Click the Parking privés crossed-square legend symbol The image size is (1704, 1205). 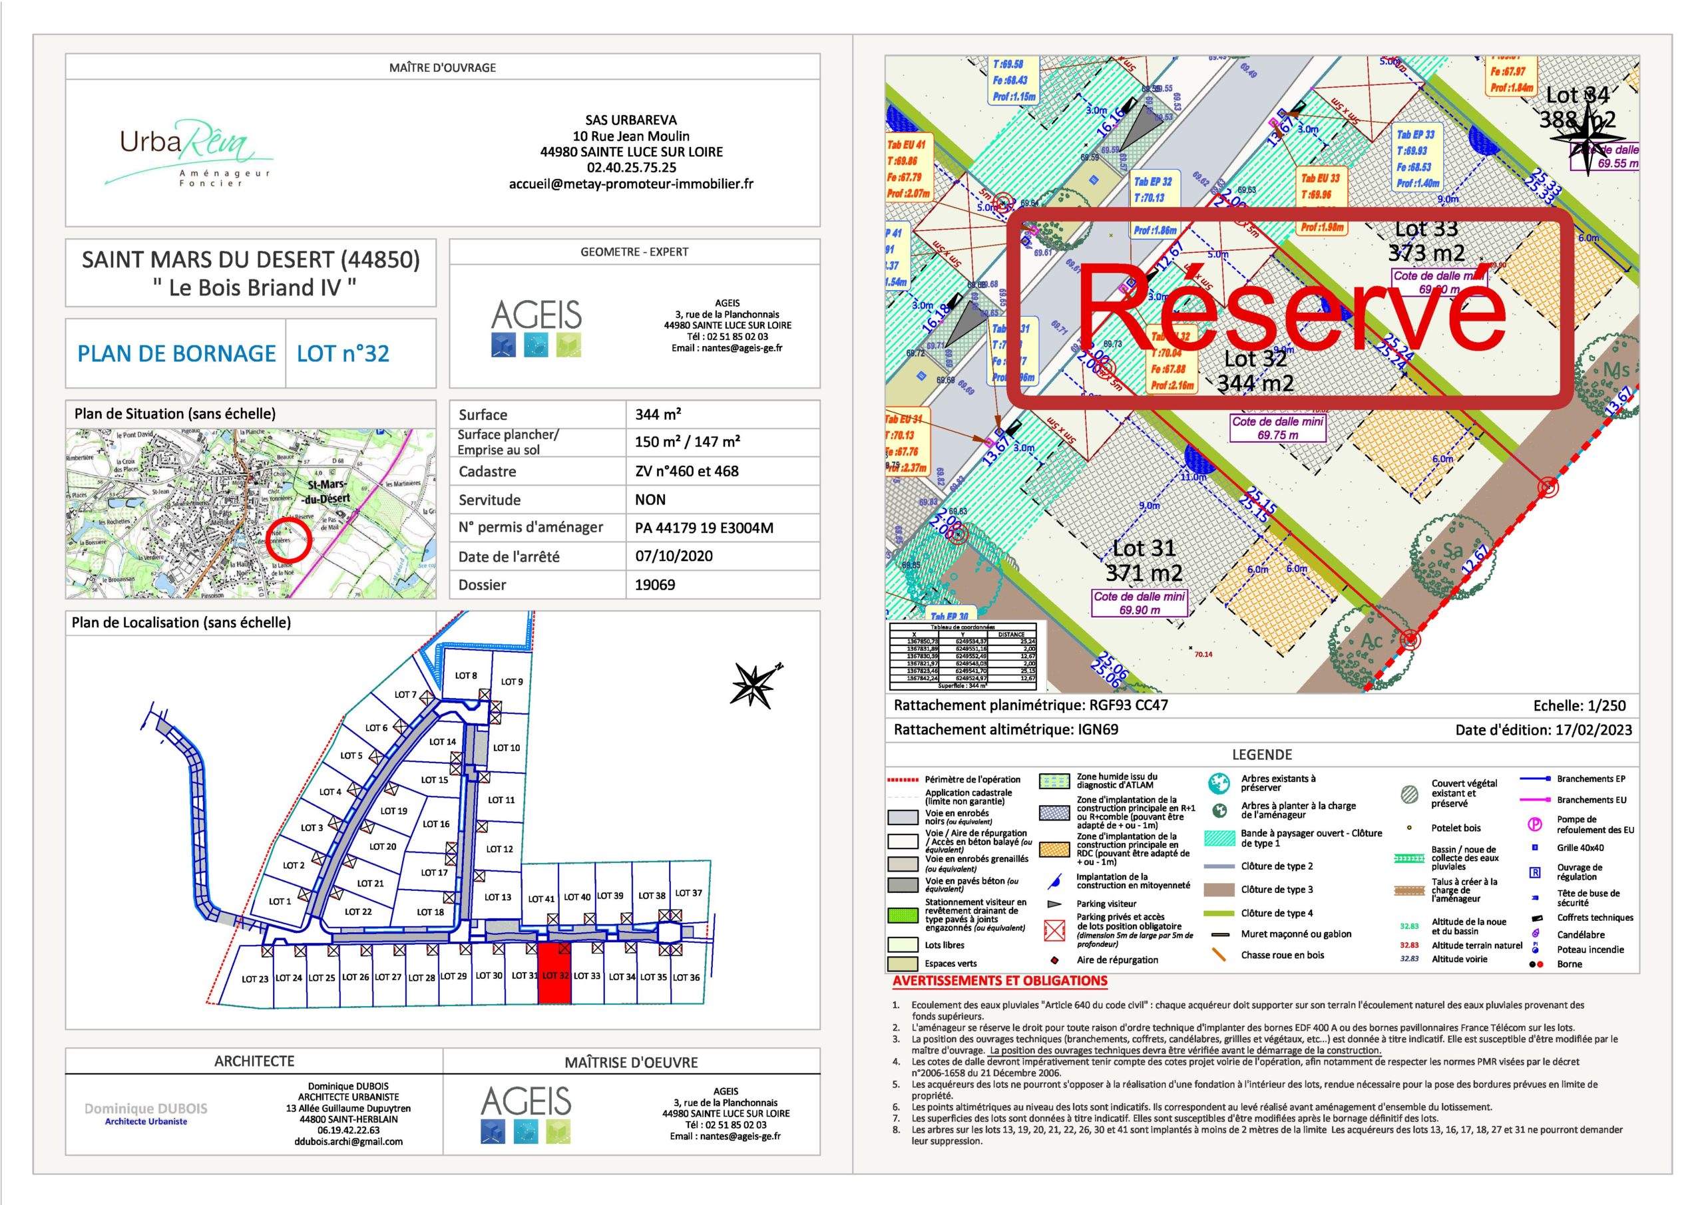point(1054,930)
